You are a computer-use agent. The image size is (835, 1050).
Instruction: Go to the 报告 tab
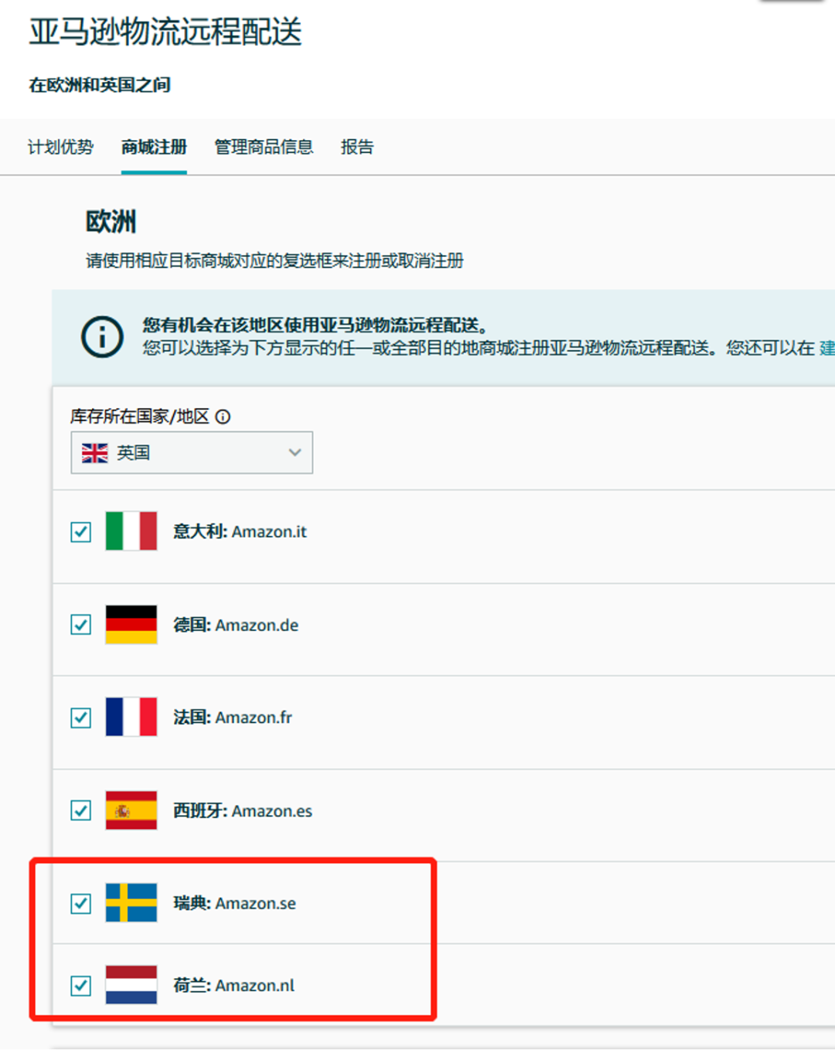tap(357, 147)
